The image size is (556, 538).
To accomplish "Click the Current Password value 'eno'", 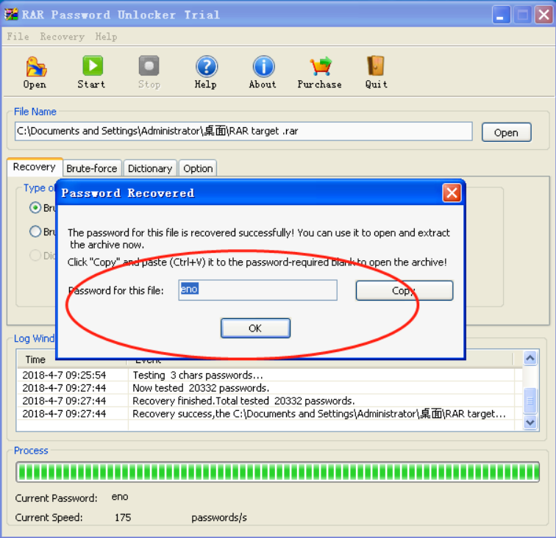I will [120, 497].
